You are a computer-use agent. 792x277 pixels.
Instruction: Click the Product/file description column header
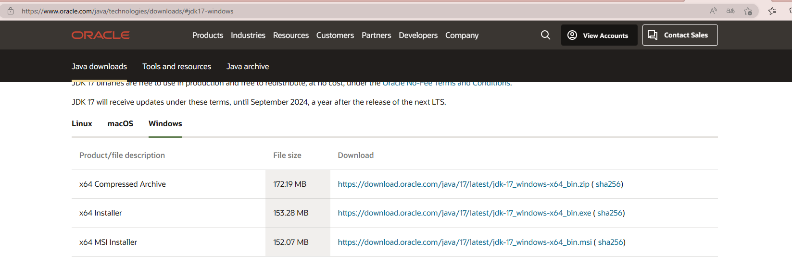(x=122, y=155)
